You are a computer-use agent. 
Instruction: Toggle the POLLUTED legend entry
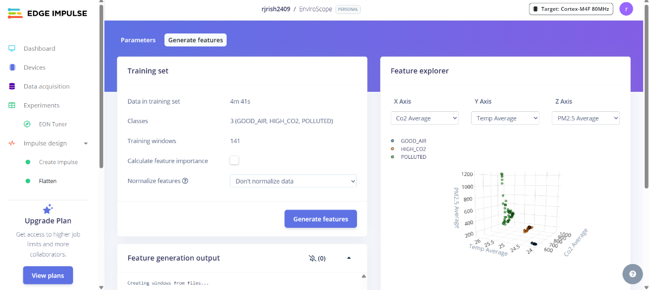(x=413, y=157)
